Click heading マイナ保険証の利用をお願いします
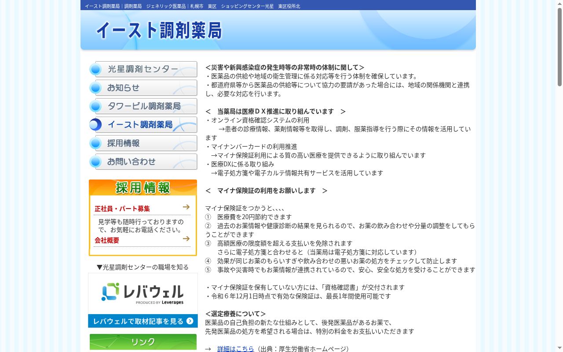 (267, 191)
